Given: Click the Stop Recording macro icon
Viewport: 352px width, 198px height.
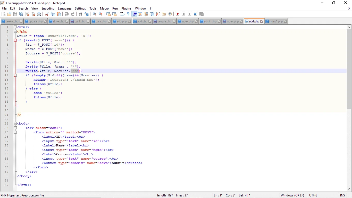Looking at the screenshot, I should click(x=184, y=14).
